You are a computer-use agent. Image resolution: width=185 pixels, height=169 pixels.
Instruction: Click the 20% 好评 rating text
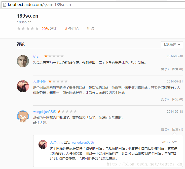pos(49,29)
